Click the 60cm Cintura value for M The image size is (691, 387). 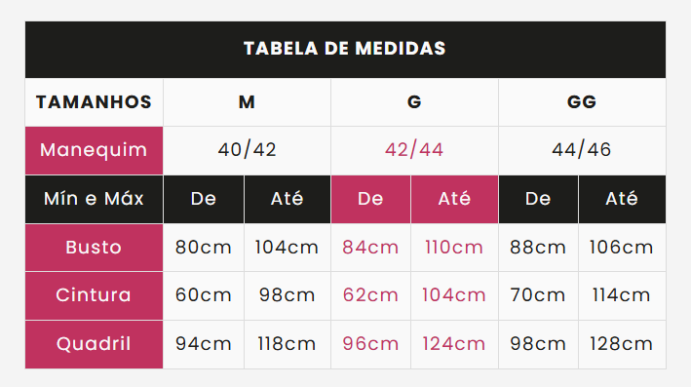[204, 295]
